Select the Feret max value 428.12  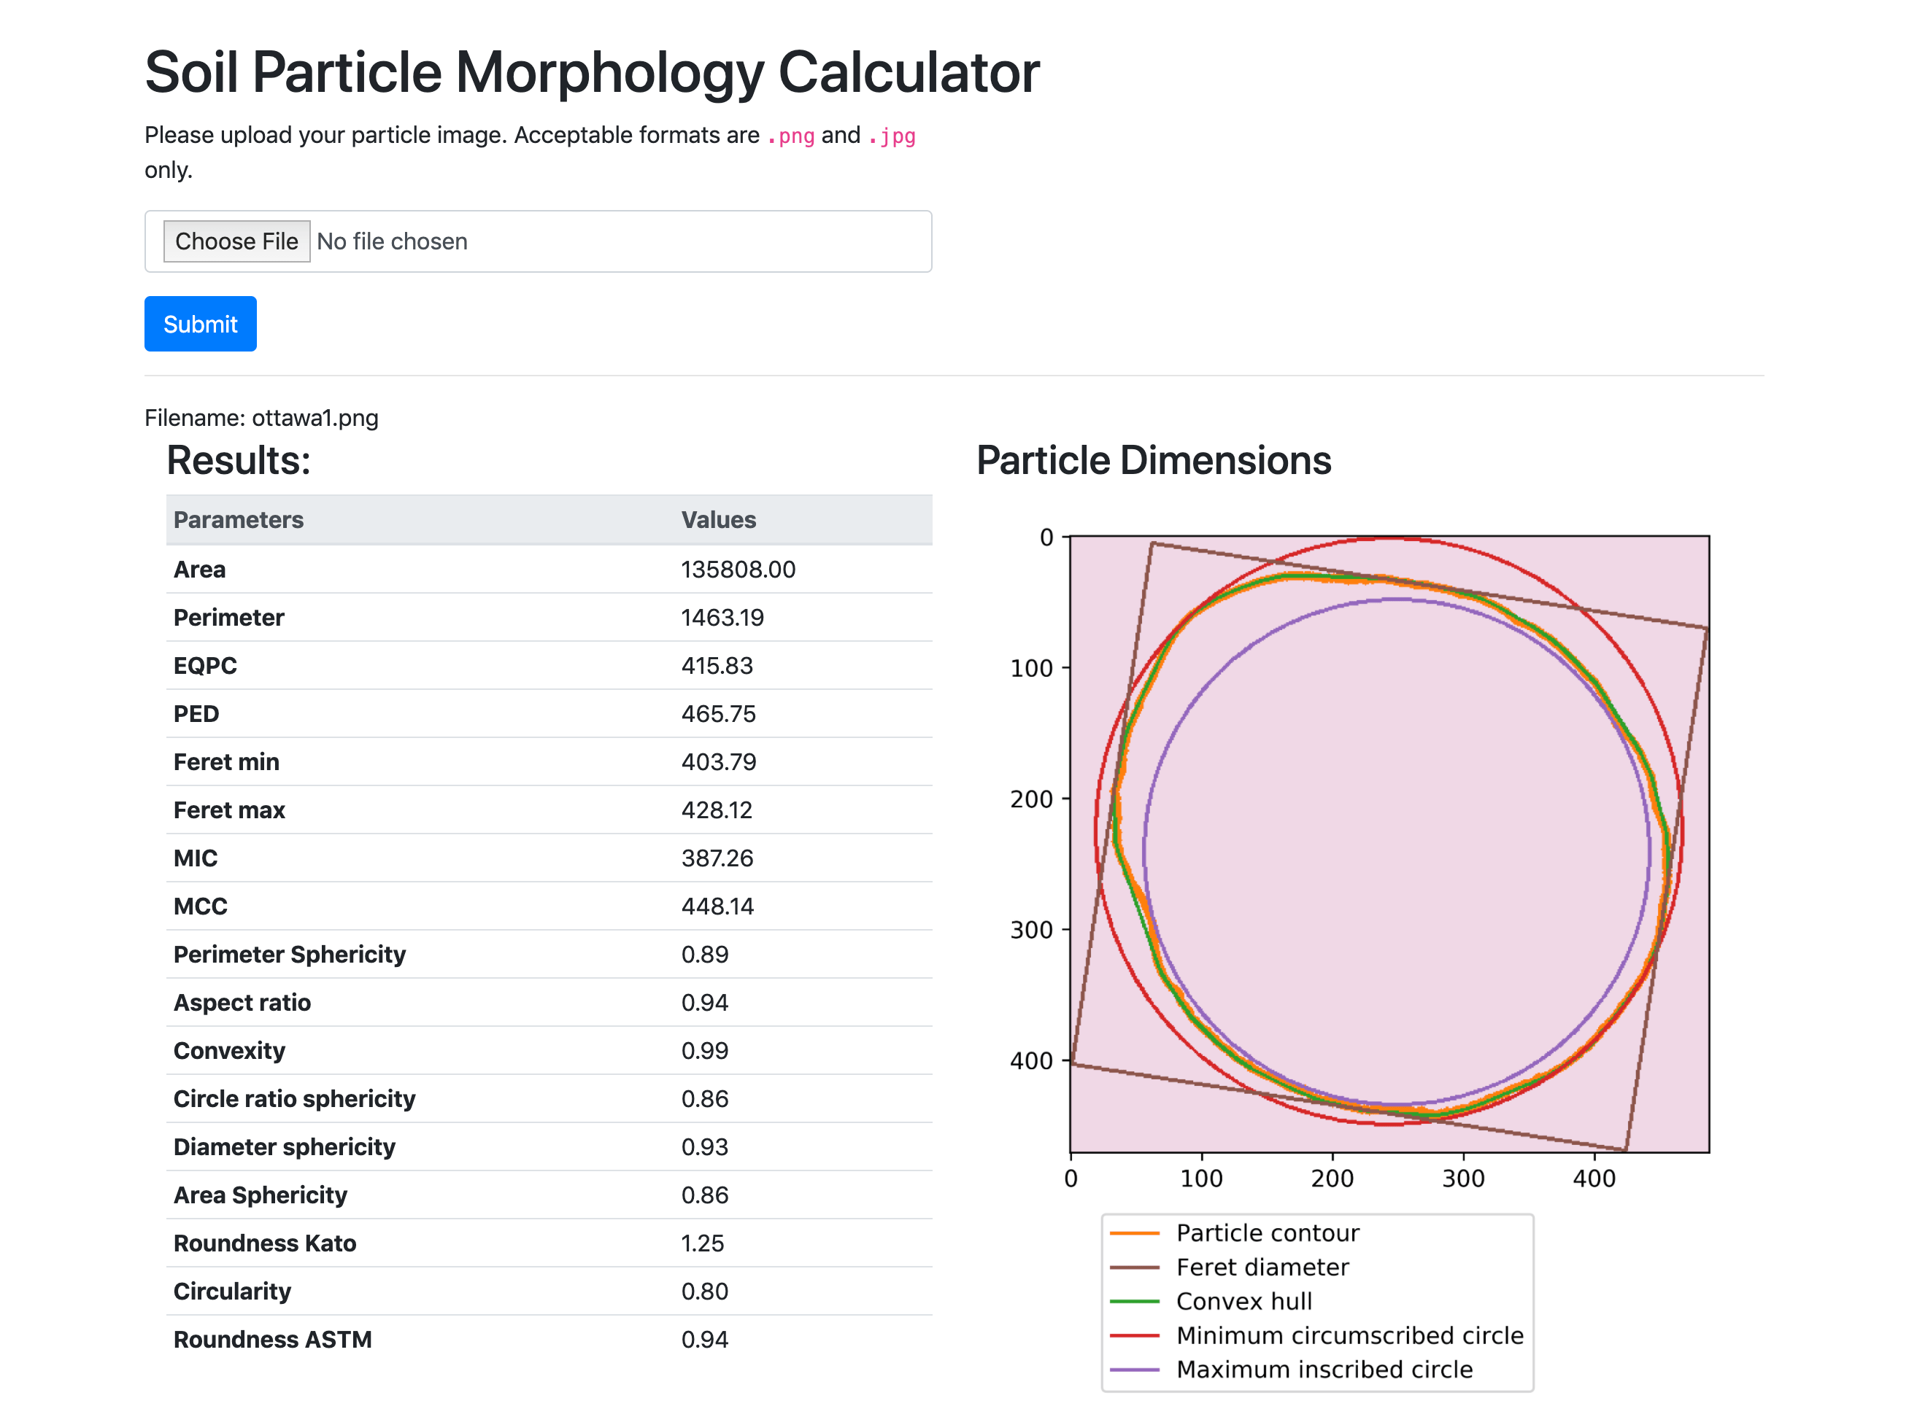pos(717,810)
